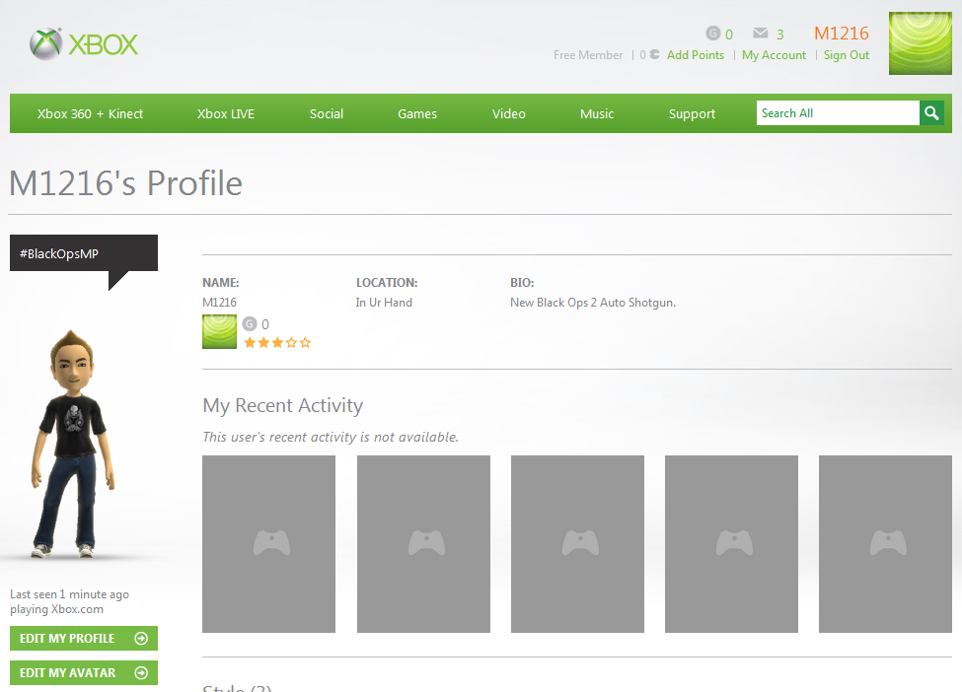This screenshot has width=962, height=692.
Task: Open messages via envelope icon
Action: pos(760,34)
